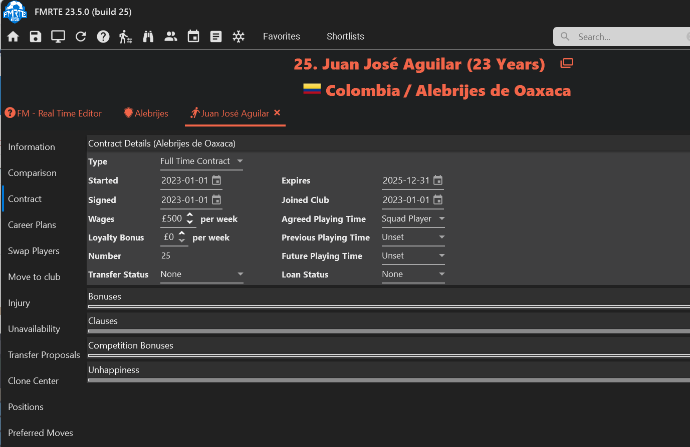Click the Save floppy disk icon
The image size is (690, 447).
36,36
